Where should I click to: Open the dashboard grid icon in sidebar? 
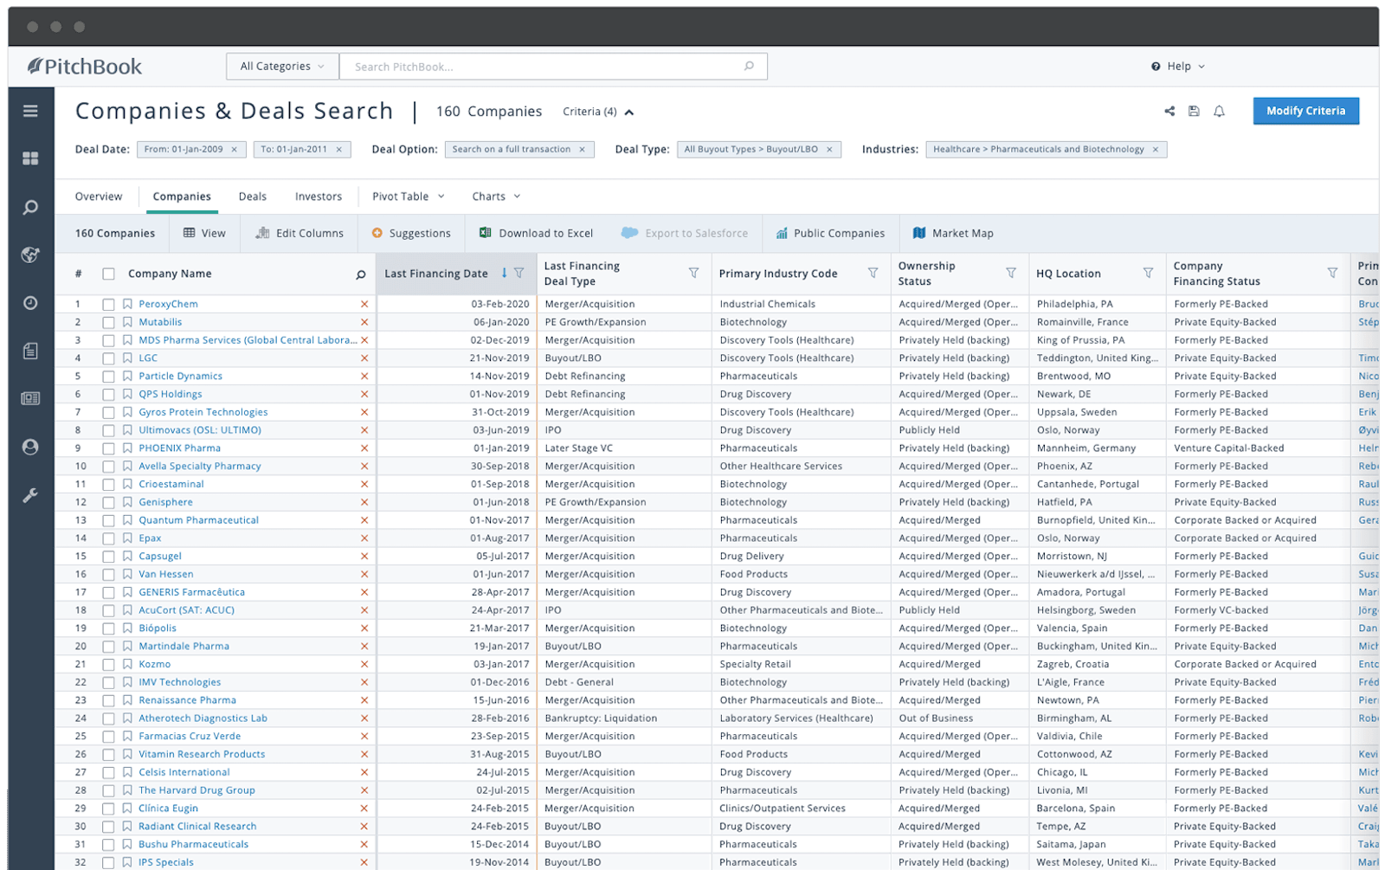[x=30, y=158]
